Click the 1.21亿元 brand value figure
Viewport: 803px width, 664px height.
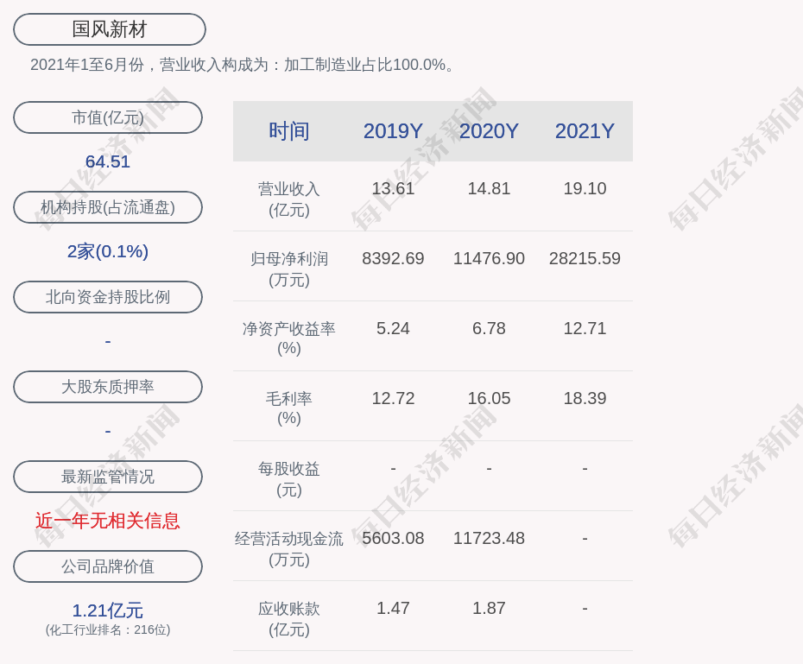coord(108,610)
